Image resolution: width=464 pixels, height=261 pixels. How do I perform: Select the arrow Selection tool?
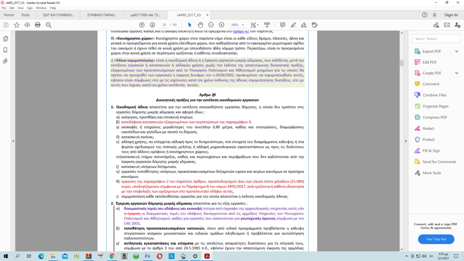(190, 25)
